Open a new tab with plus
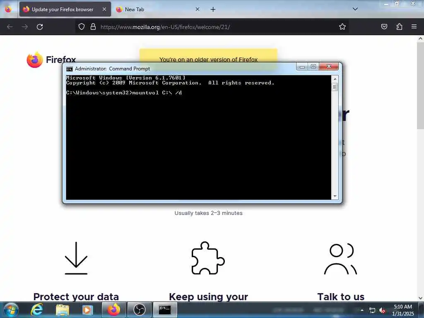Image resolution: width=424 pixels, height=318 pixels. pyautogui.click(x=213, y=10)
